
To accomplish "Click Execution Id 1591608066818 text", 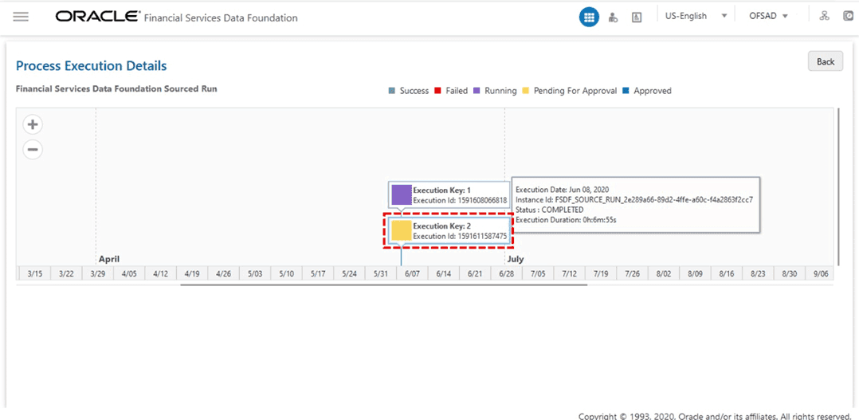I will point(461,200).
